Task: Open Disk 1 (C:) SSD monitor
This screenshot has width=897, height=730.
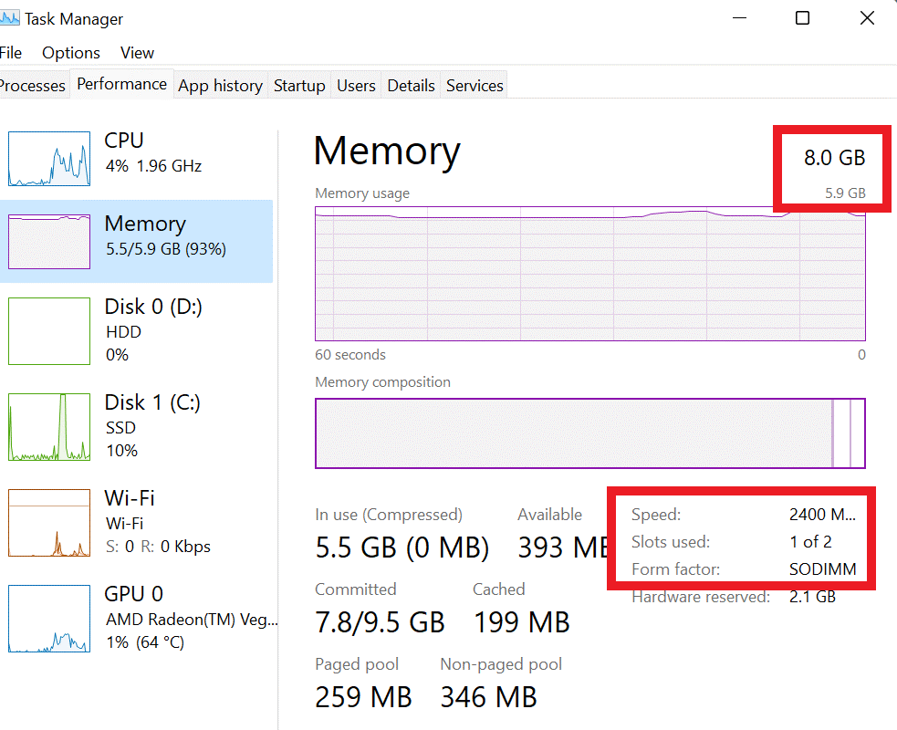Action: pos(48,427)
